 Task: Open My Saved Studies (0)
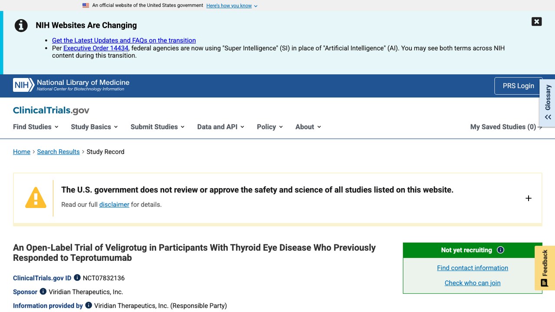click(506, 127)
